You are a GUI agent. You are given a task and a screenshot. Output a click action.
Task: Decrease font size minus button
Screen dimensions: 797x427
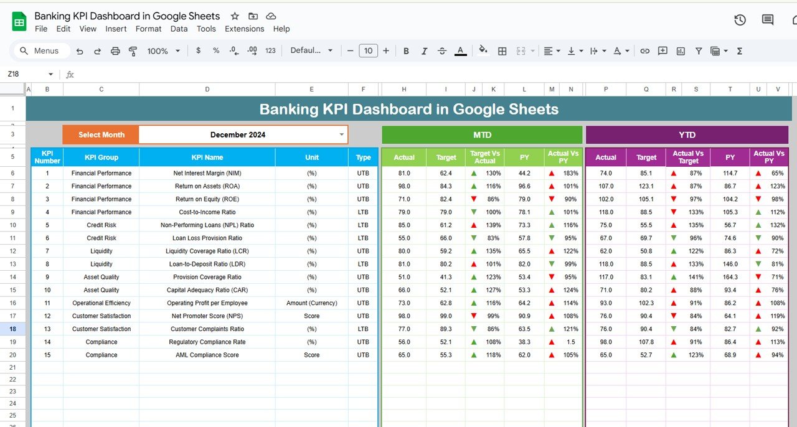(351, 51)
